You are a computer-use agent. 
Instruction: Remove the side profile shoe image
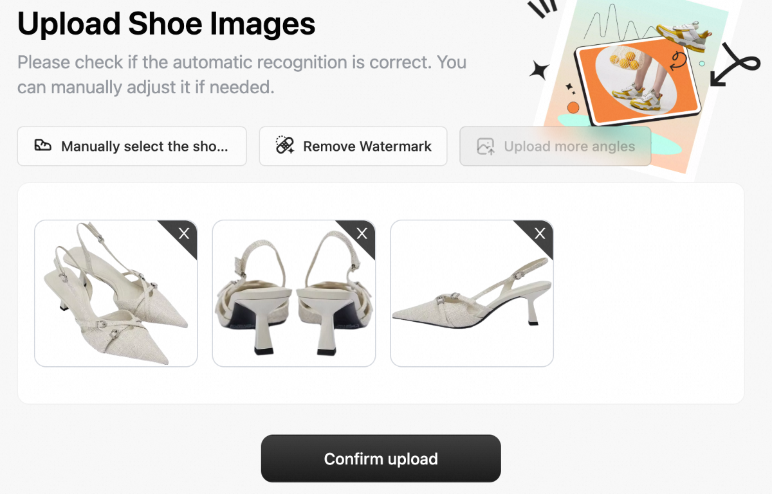coord(540,233)
